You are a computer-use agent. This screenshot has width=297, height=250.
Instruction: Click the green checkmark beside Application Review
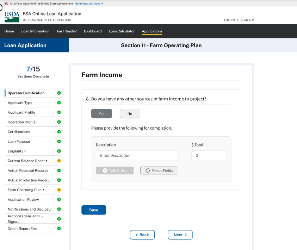[59, 200]
